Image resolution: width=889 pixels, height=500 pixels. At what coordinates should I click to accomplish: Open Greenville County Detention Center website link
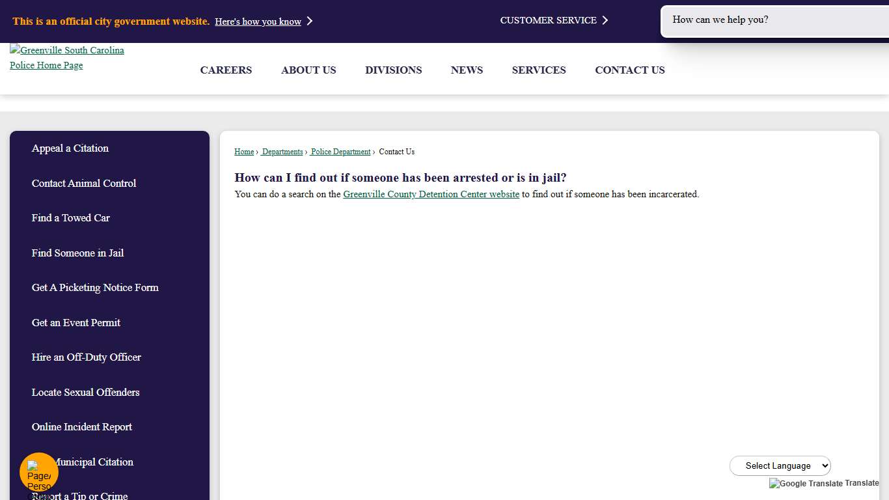(431, 194)
